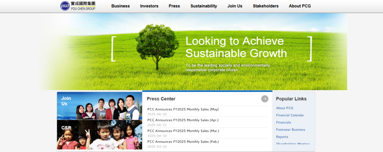This screenshot has height=152, width=383.
Task: Open the Press menu
Action: tap(174, 6)
